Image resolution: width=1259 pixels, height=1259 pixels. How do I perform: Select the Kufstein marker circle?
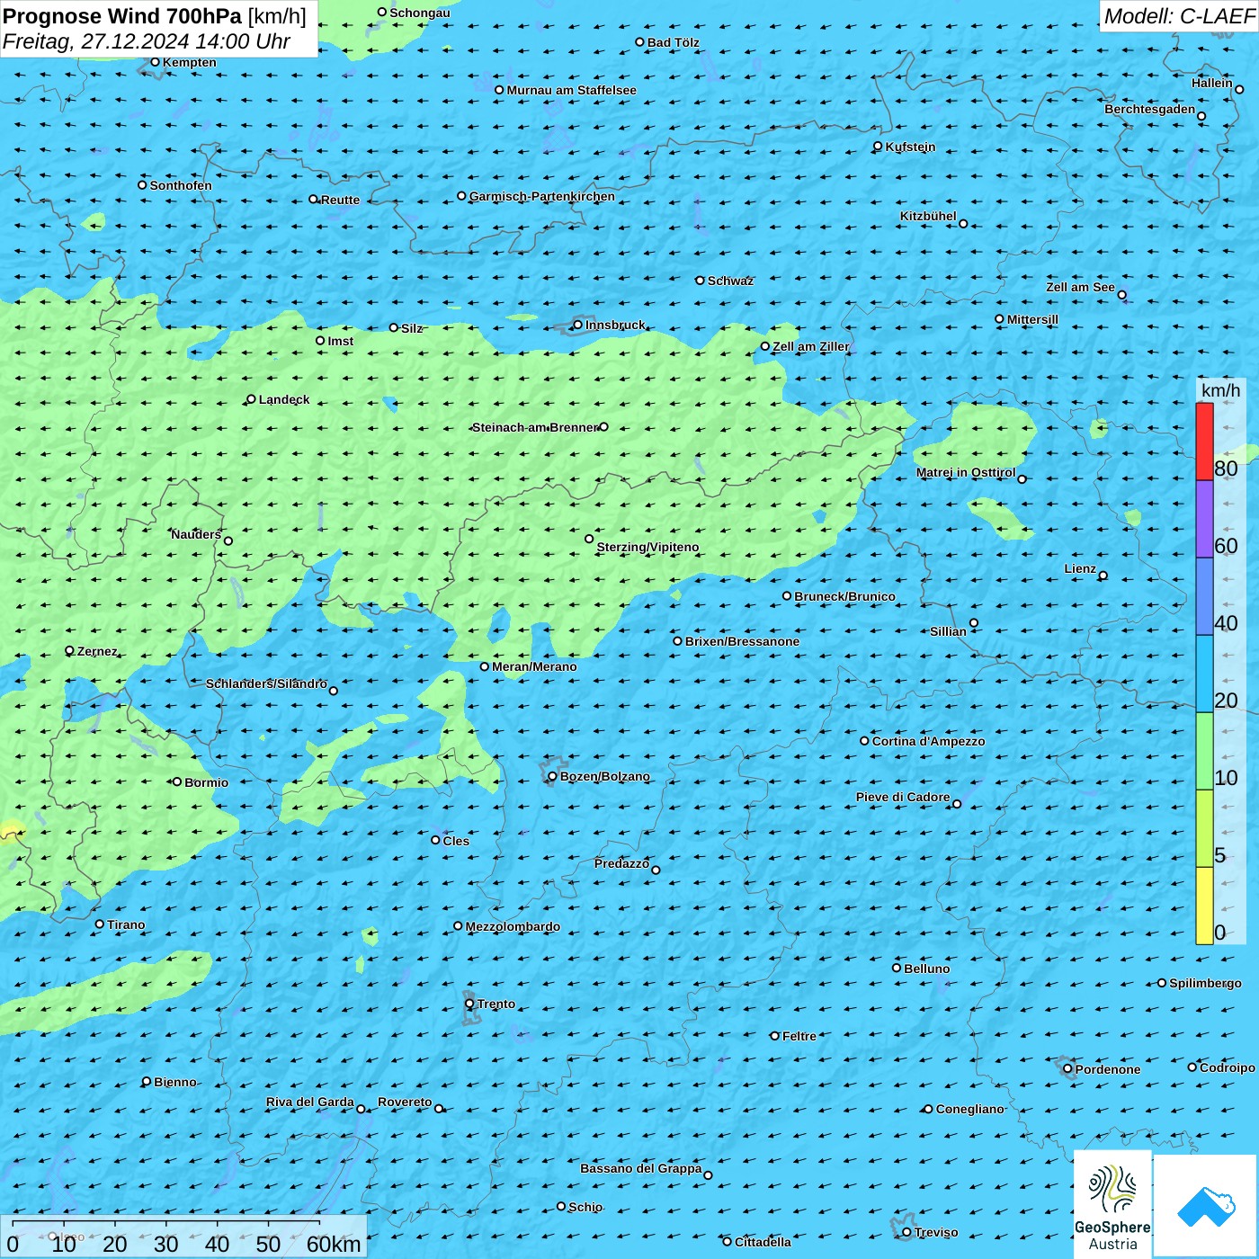tap(878, 146)
